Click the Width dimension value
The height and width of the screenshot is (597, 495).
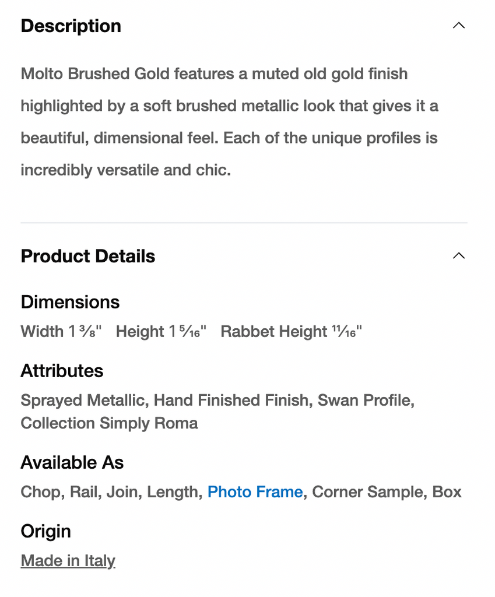point(62,332)
